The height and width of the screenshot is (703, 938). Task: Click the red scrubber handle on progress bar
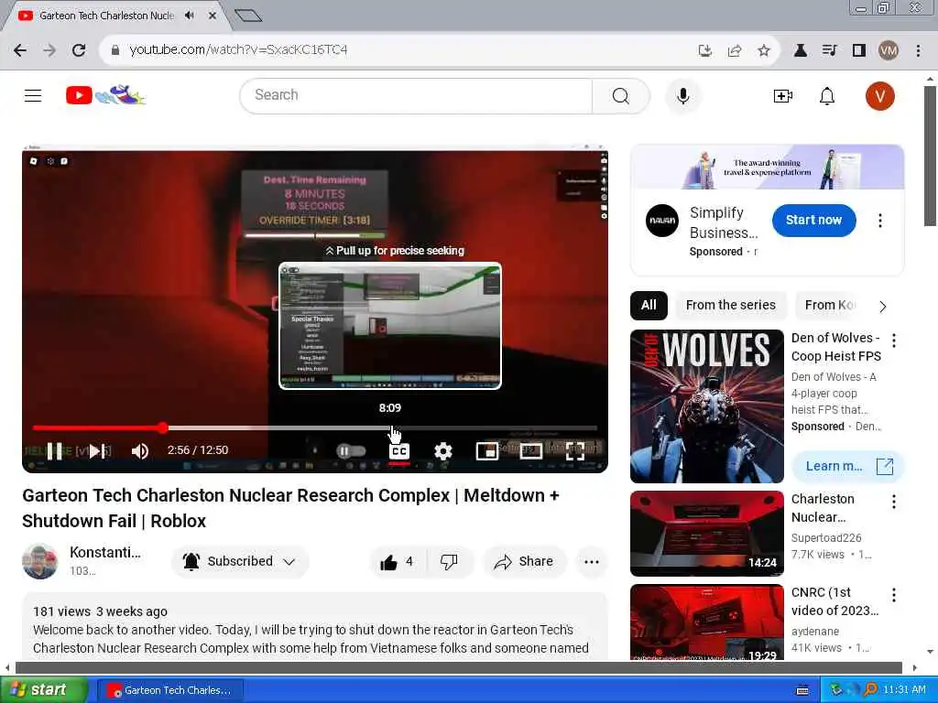pyautogui.click(x=163, y=428)
